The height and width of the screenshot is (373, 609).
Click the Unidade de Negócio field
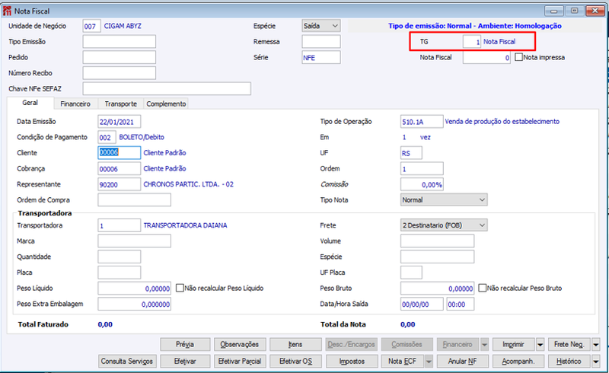[x=91, y=26]
